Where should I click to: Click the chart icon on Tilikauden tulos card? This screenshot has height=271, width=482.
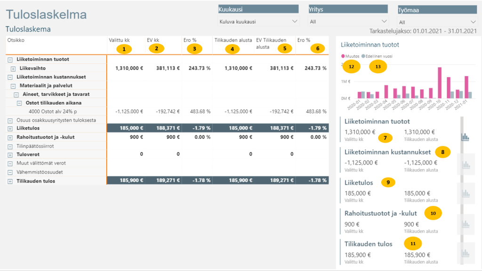tap(465, 255)
